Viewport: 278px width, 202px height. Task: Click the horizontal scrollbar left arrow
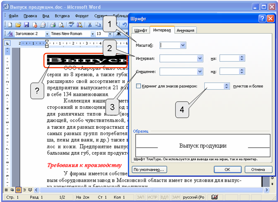[36, 190]
